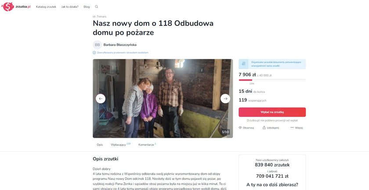The height and width of the screenshot is (190, 369).
Task: Switch to the Opis tab
Action: point(100,145)
